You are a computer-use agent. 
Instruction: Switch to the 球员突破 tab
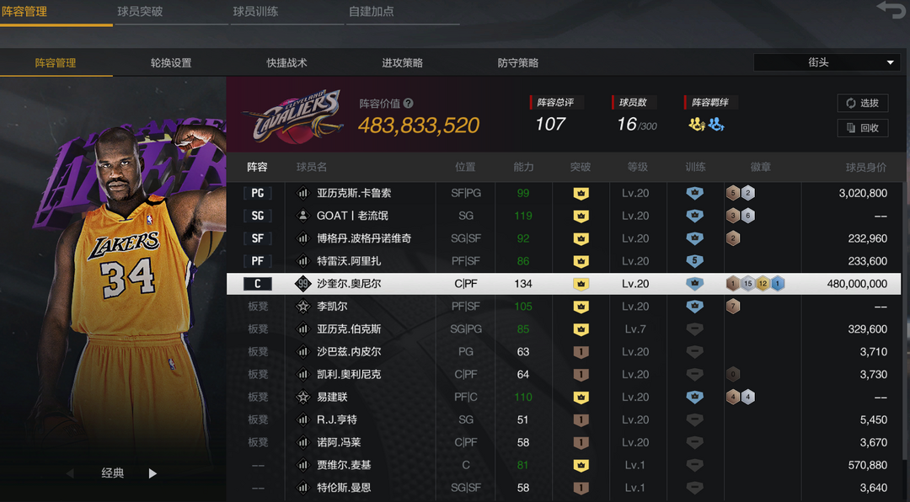click(140, 12)
